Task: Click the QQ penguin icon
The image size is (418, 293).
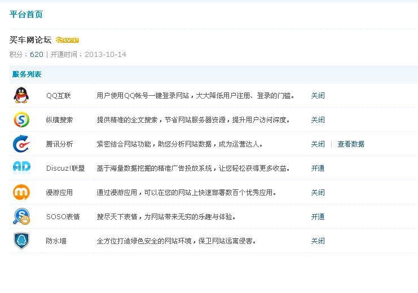Action: (21, 95)
